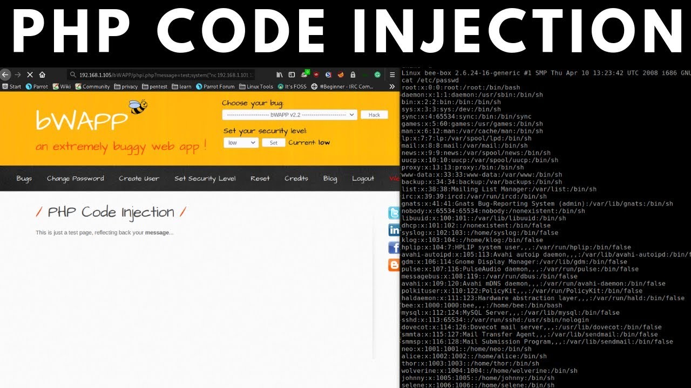Image resolution: width=691 pixels, height=388 pixels.
Task: Click the selene:x:1006:1006 line in terminal
Action: [478, 385]
